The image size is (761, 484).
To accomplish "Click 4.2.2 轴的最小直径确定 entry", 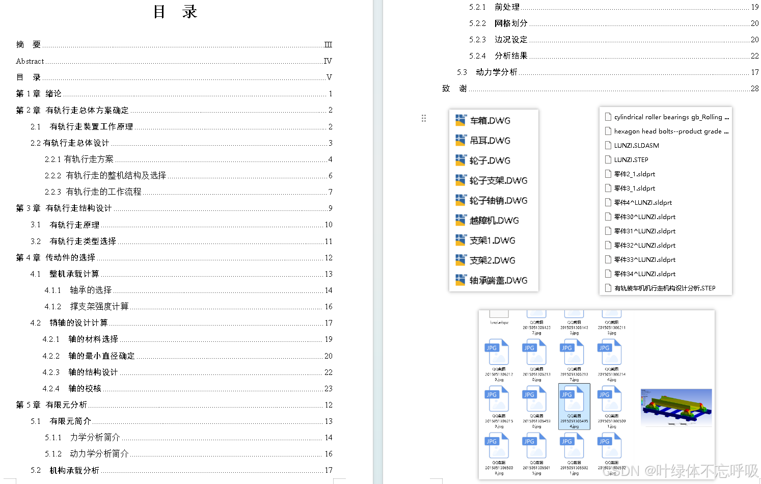I will [x=187, y=356].
